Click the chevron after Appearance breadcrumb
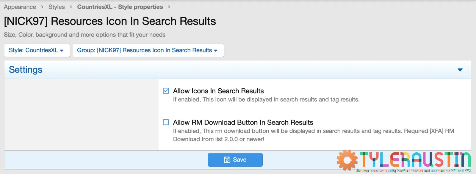476x174 pixels. tap(42, 7)
